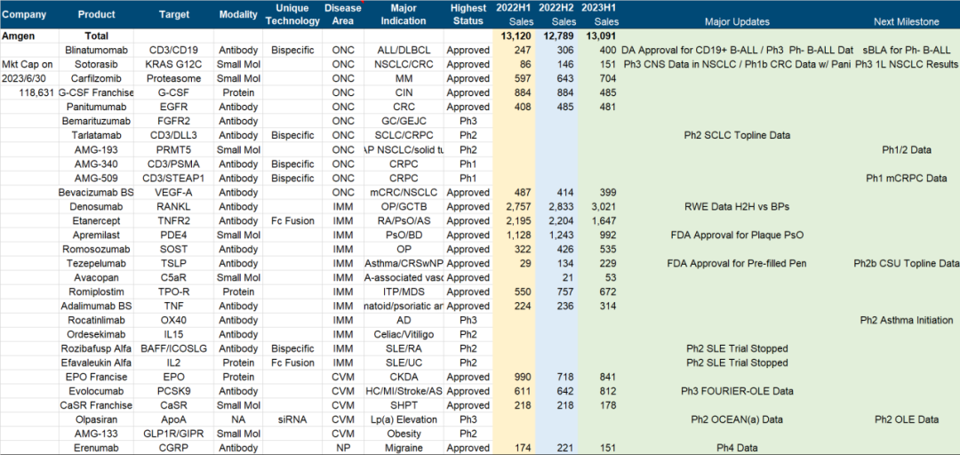
Task: Click the Carfilzomib product cell
Action: coord(96,78)
